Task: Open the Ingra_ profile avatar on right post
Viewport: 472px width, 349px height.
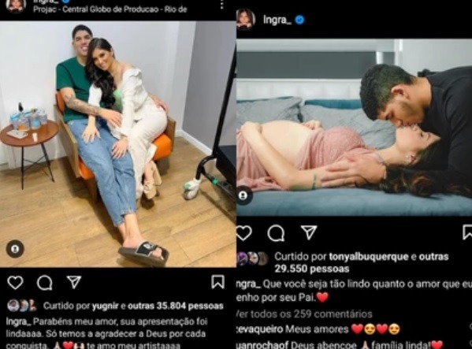Action: point(246,20)
